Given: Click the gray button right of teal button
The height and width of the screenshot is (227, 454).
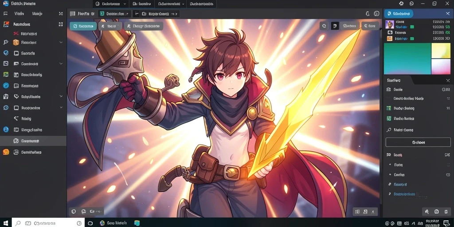Looking at the screenshot, I should tap(110, 26).
